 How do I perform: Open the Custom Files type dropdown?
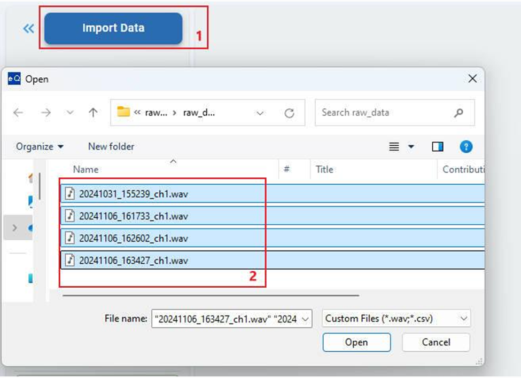tap(396, 319)
